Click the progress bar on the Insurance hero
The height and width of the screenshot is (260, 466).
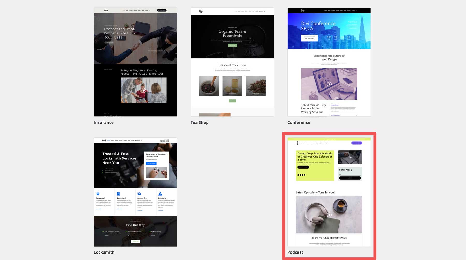click(x=157, y=47)
